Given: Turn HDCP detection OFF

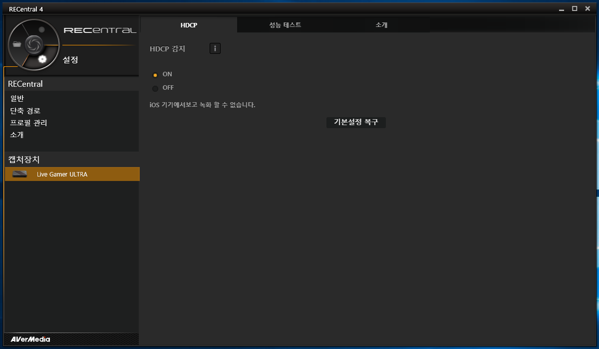Looking at the screenshot, I should (155, 88).
